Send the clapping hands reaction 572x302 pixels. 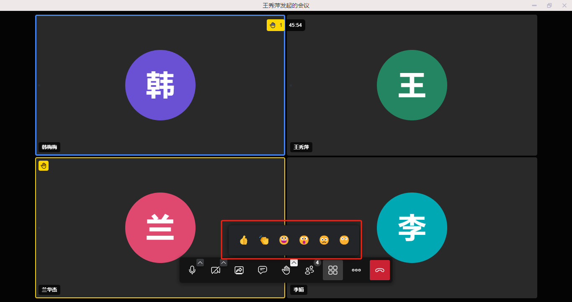pyautogui.click(x=264, y=240)
